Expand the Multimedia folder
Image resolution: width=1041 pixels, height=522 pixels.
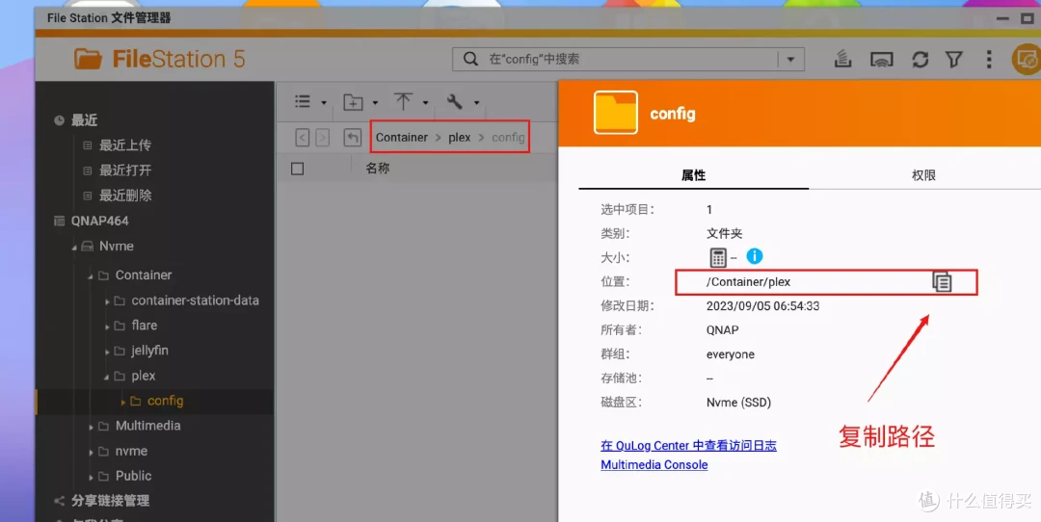pos(91,428)
